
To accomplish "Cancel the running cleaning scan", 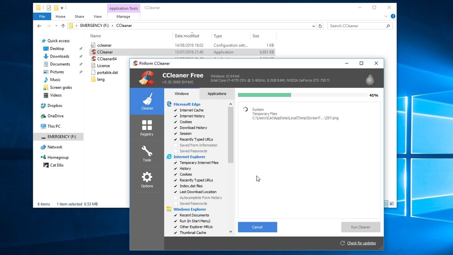I will 257,227.
